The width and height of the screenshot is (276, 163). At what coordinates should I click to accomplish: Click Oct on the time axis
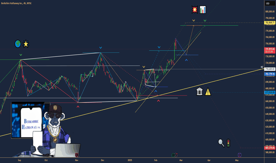[x=46, y=160]
